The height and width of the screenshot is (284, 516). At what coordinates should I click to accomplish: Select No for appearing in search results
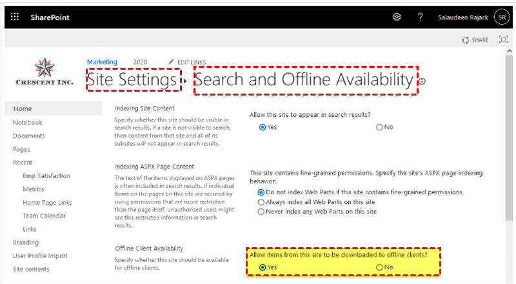tap(379, 127)
